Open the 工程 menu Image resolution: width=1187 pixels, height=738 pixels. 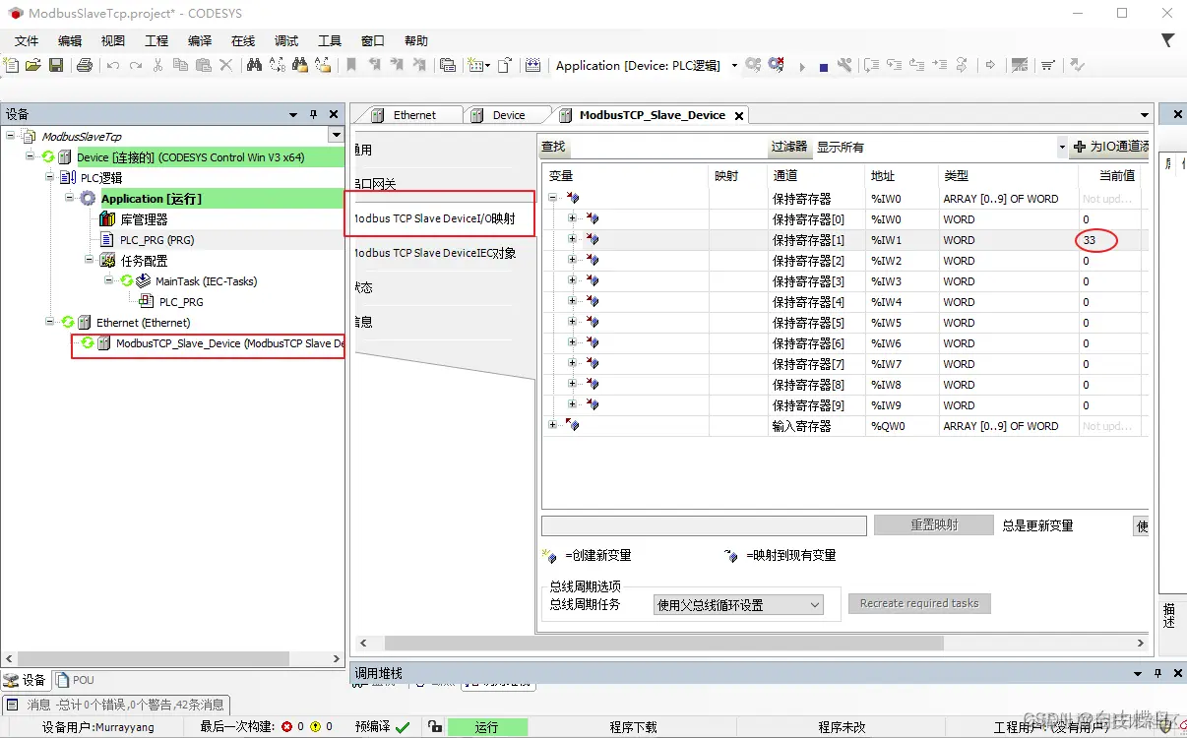pyautogui.click(x=156, y=40)
